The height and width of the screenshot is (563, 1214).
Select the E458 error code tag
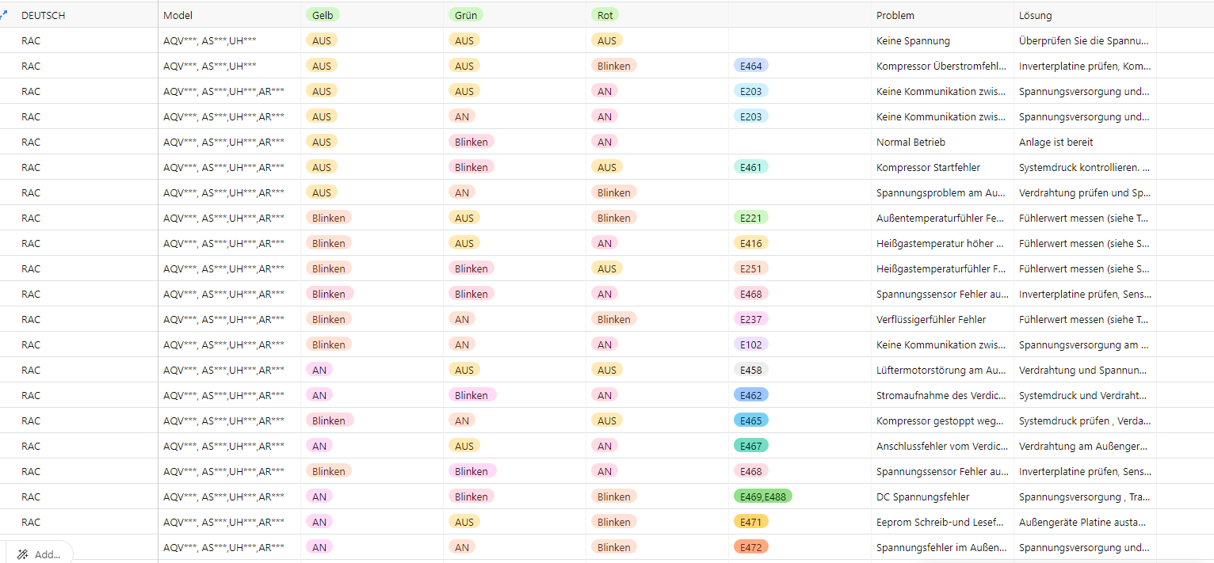751,370
